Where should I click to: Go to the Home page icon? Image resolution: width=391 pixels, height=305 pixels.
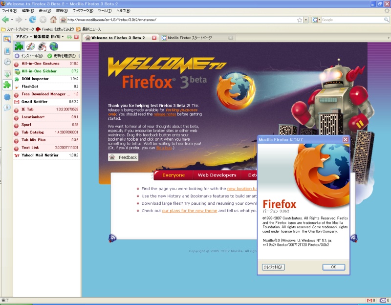point(53,20)
